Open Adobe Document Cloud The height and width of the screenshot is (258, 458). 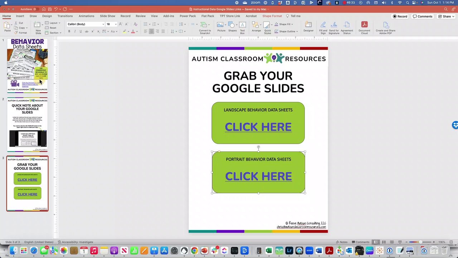click(x=364, y=28)
